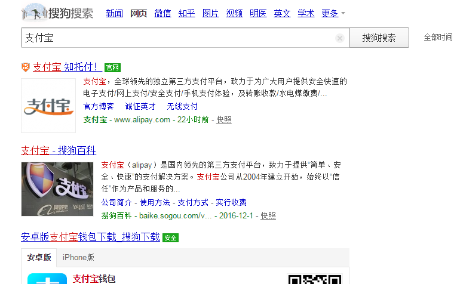Select the 网页 search category

(139, 13)
